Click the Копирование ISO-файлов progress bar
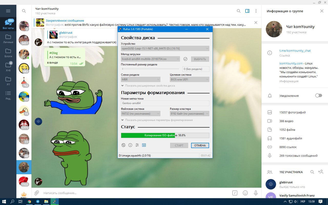Image resolution: width=328 pixels, height=205 pixels. [165, 135]
